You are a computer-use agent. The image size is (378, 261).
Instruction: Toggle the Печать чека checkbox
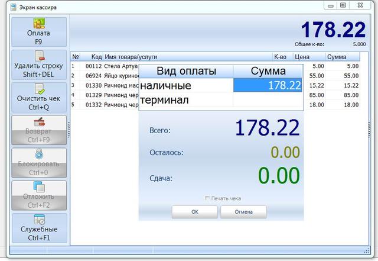[x=207, y=198]
